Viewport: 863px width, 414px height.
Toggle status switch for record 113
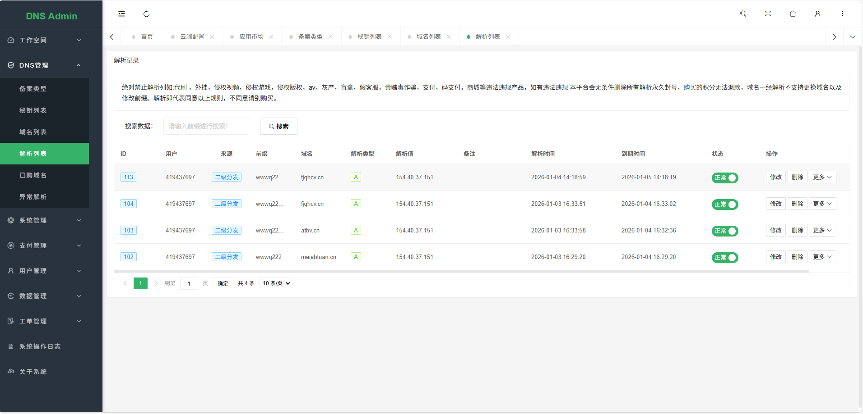725,178
